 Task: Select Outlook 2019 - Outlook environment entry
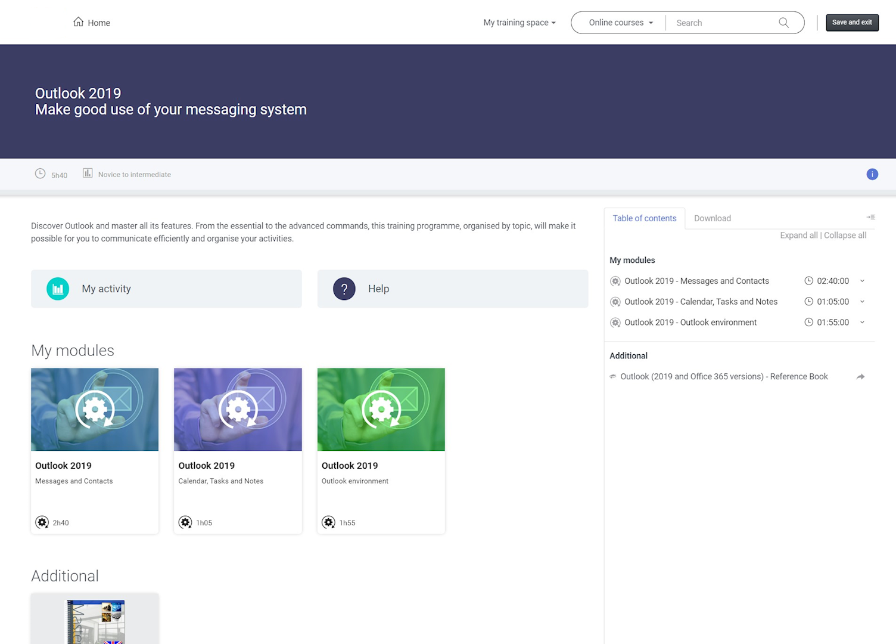coord(690,323)
